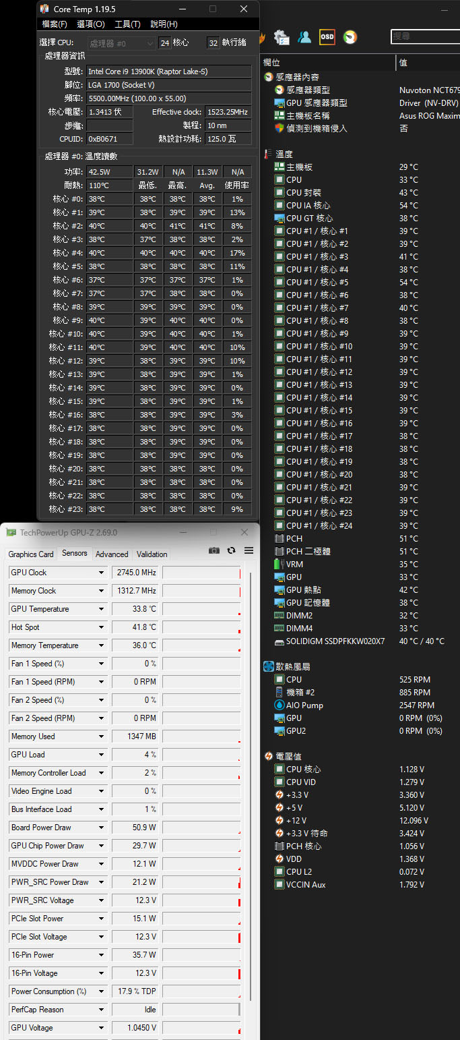Refresh GPU-Z sensors with the refresh icon

(x=232, y=550)
